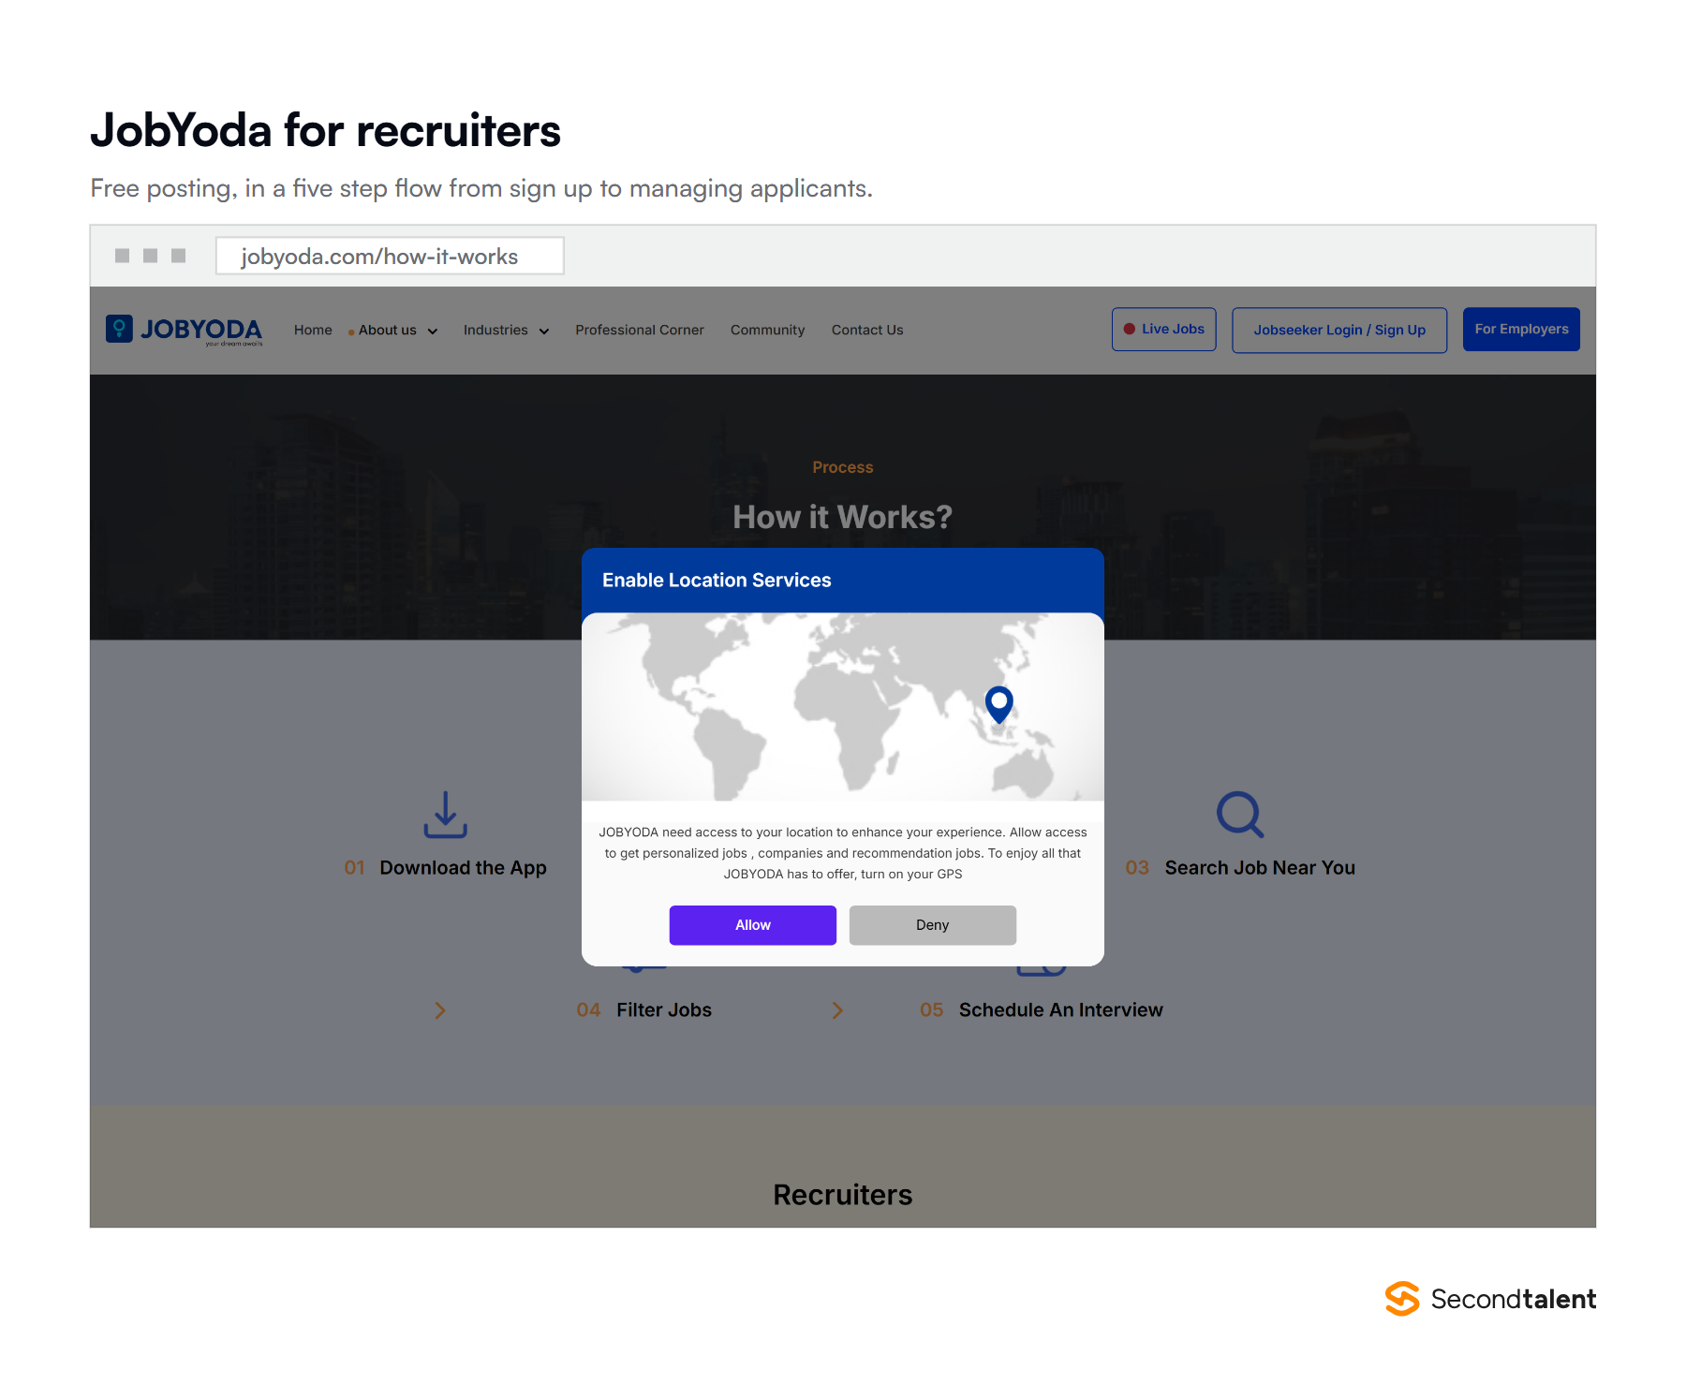
Task: Click the search magnifier icon
Action: [x=1240, y=815]
